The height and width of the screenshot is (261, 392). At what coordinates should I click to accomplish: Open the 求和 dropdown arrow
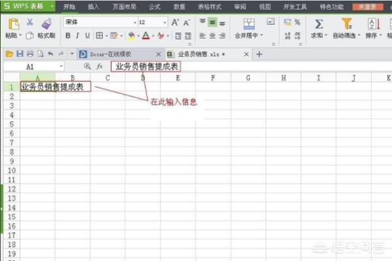(x=326, y=35)
